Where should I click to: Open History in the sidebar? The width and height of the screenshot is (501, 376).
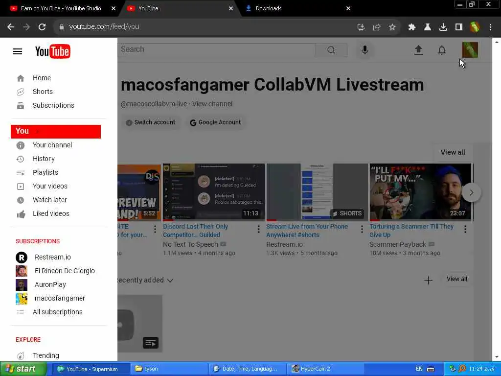[x=44, y=159]
